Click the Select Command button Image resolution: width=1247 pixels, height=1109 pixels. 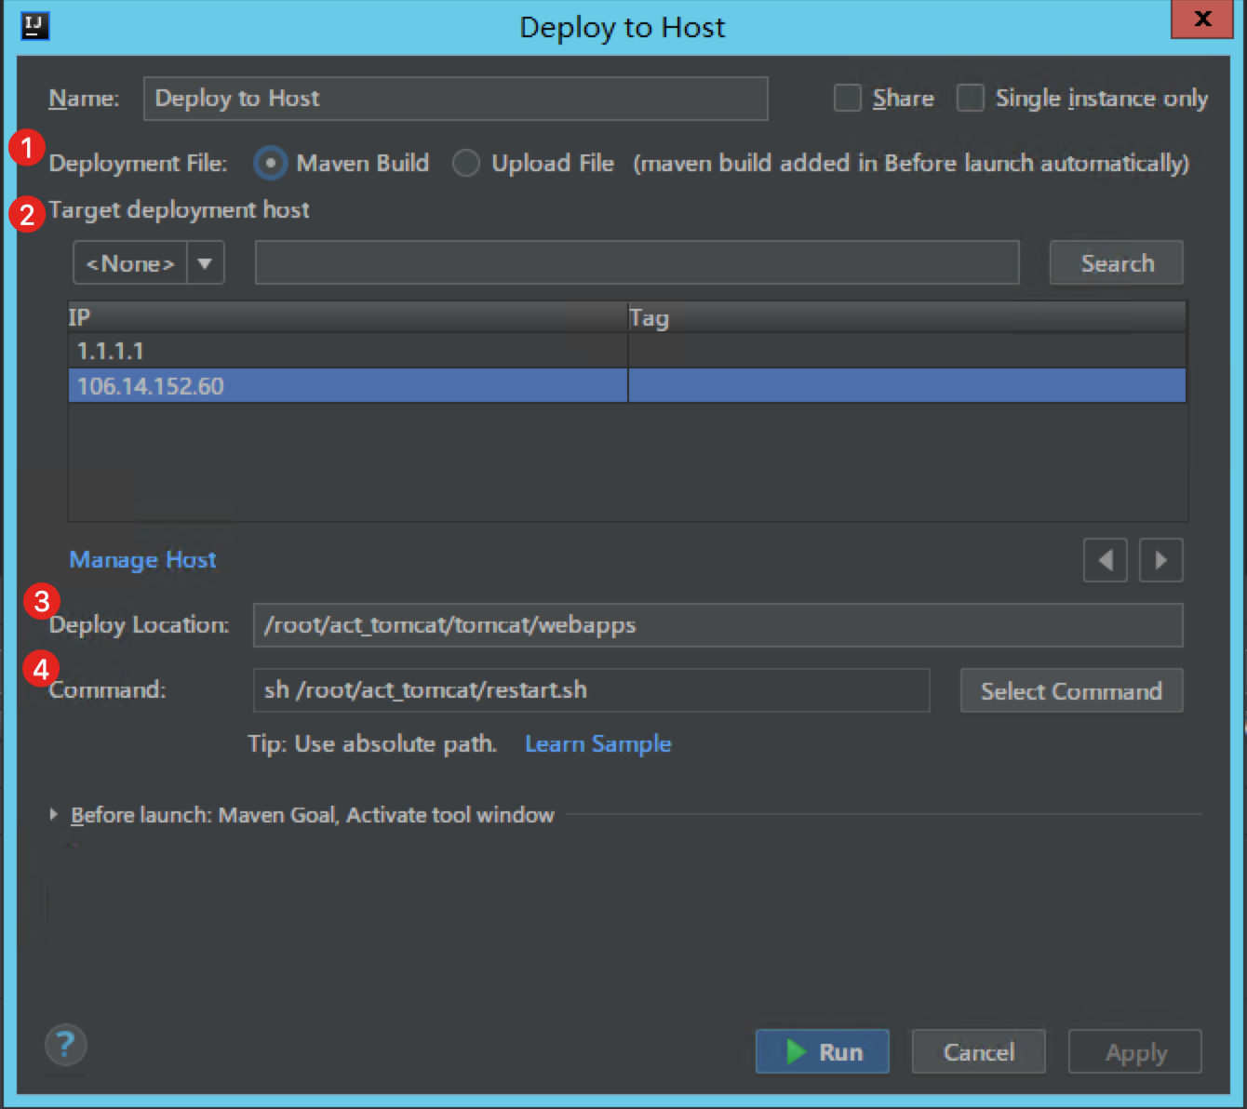point(1071,690)
